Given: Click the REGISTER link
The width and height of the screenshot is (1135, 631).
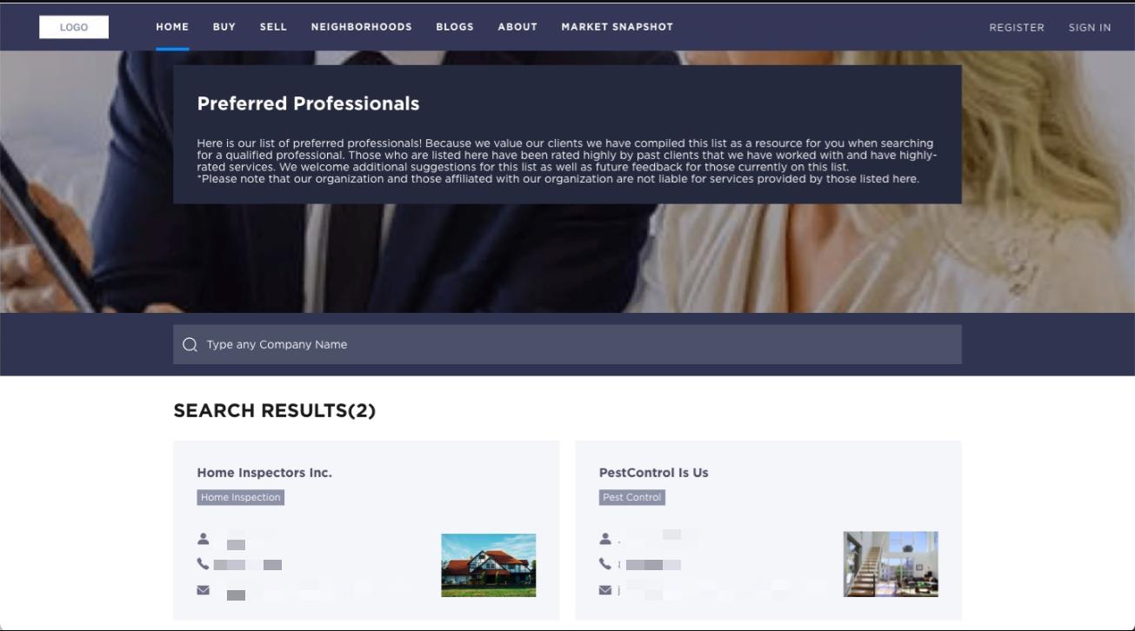Looking at the screenshot, I should pos(1015,27).
